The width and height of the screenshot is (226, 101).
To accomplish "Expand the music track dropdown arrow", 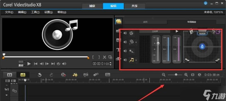I will pos(136,60).
